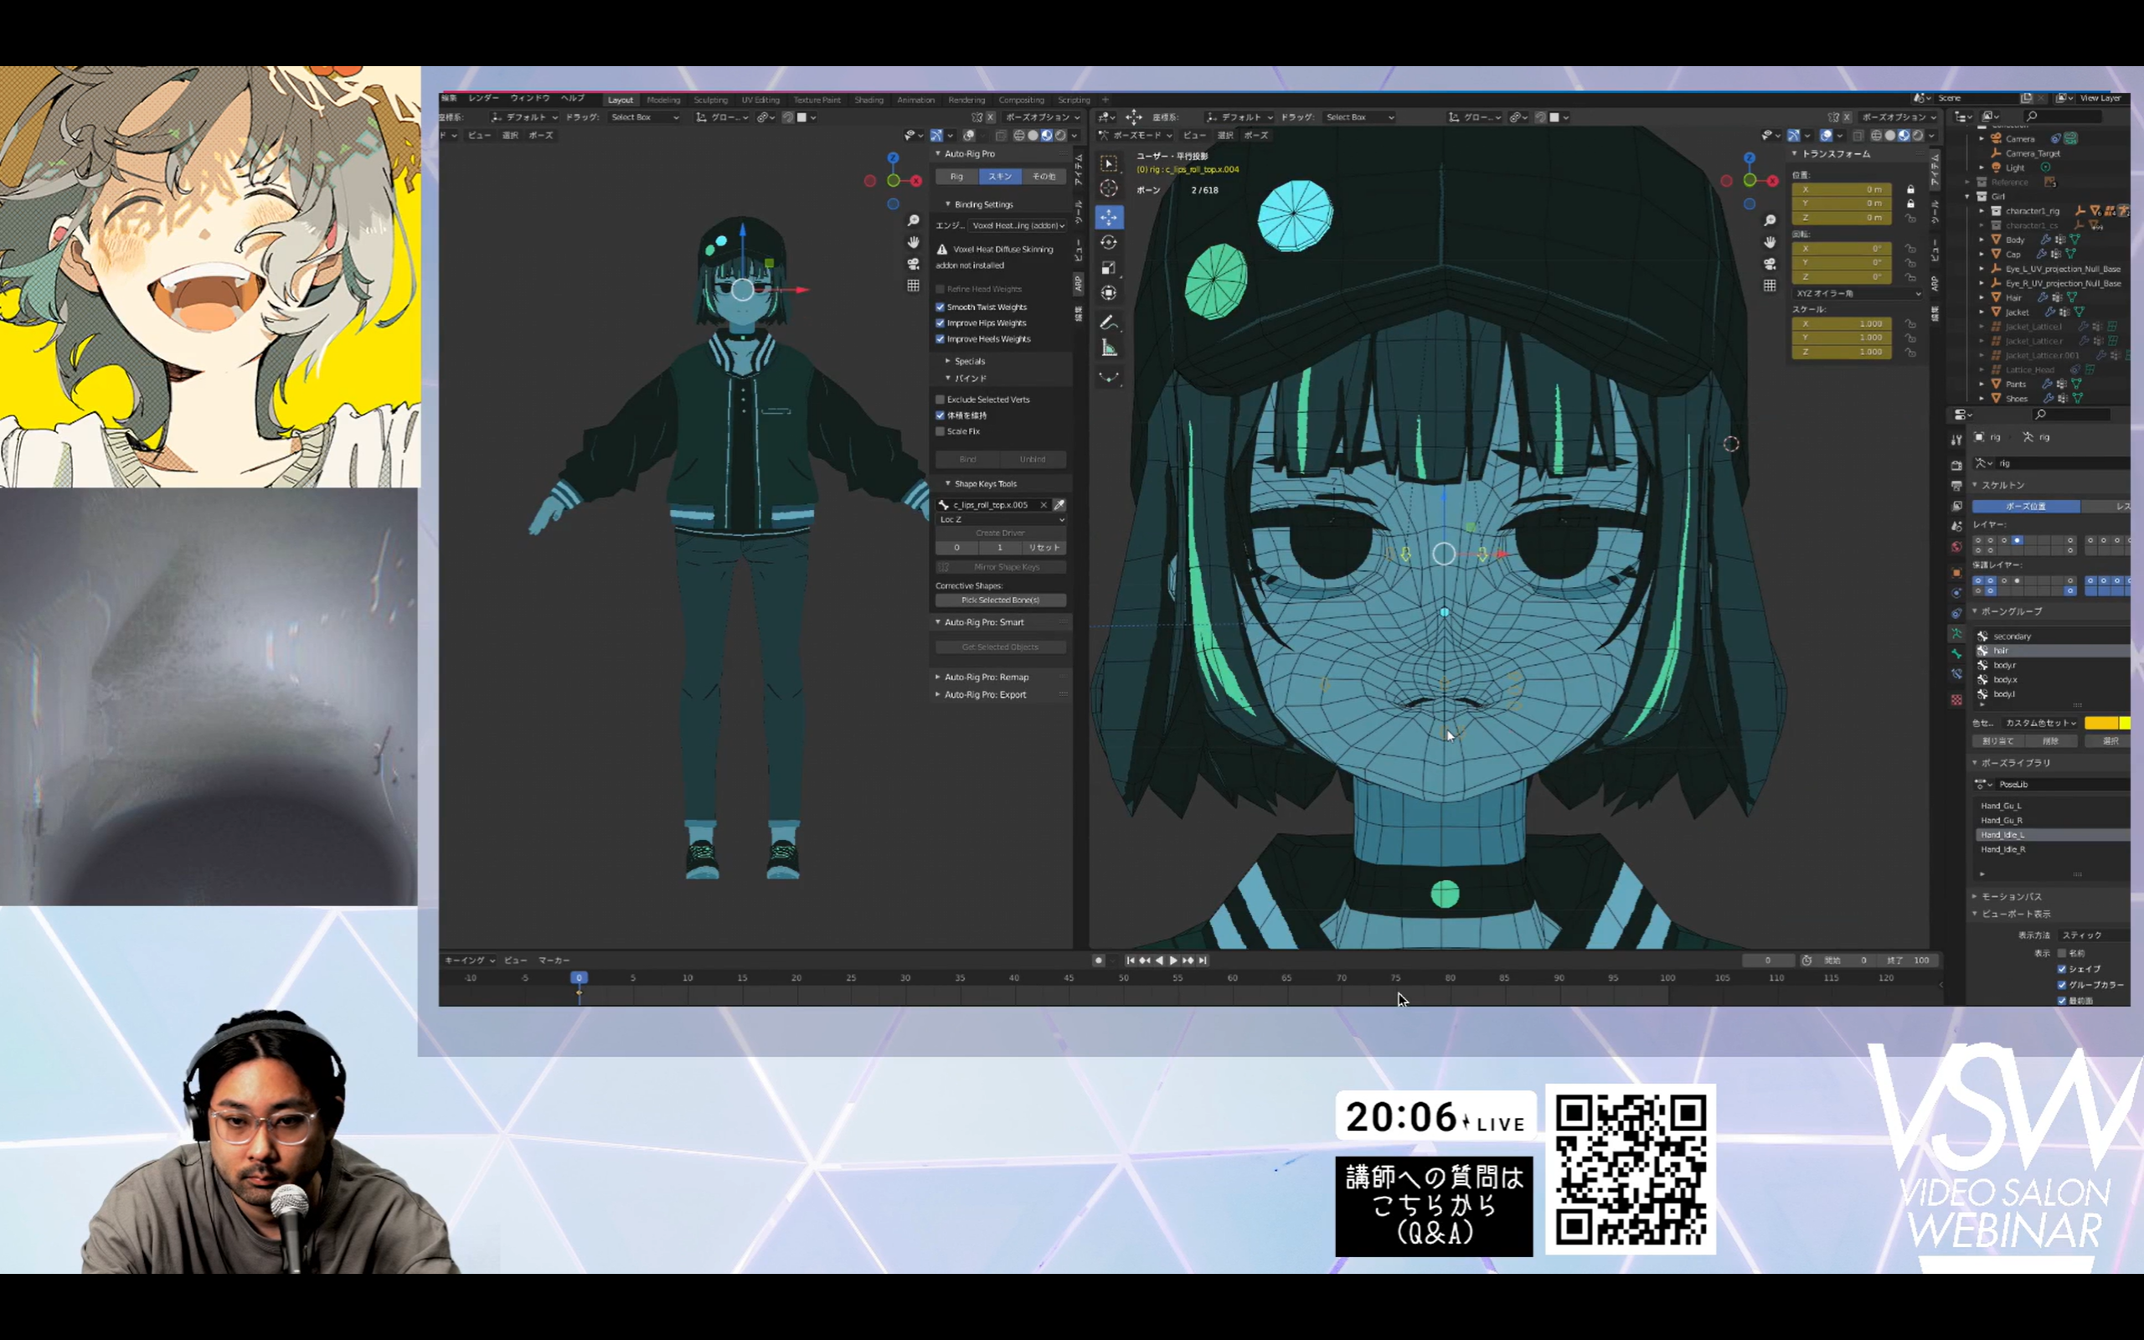Expand the Specials section in Binding Settings

coord(966,361)
